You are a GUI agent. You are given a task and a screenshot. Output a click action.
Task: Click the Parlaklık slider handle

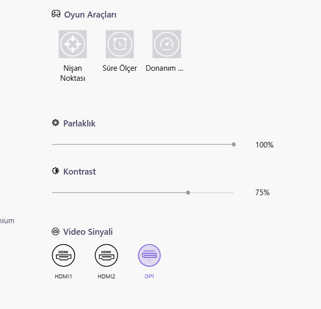[234, 144]
